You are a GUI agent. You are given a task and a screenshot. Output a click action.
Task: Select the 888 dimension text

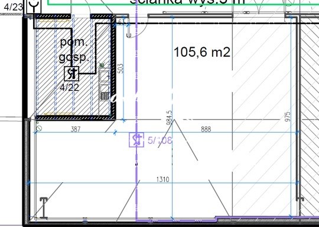pyautogui.click(x=206, y=129)
